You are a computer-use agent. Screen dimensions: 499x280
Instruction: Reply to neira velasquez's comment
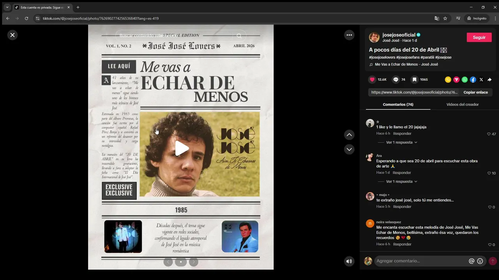402,244
